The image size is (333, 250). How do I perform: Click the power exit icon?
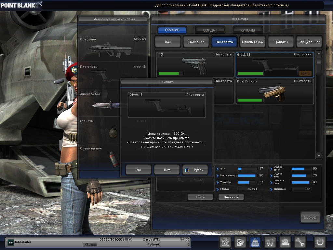(x=320, y=242)
